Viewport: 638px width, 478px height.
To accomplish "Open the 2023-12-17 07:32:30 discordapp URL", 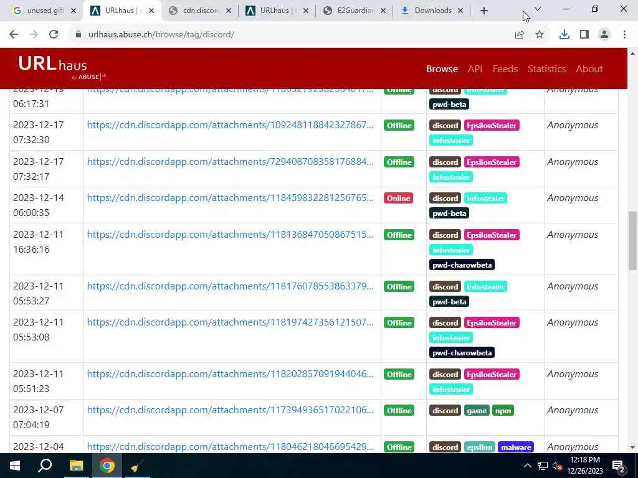I will tap(230, 125).
